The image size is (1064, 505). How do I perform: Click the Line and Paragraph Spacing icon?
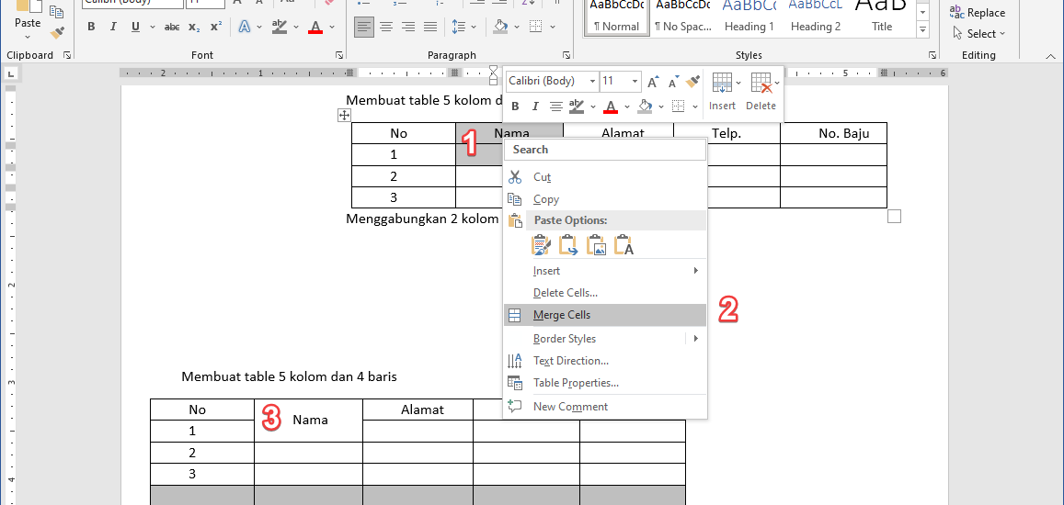459,28
